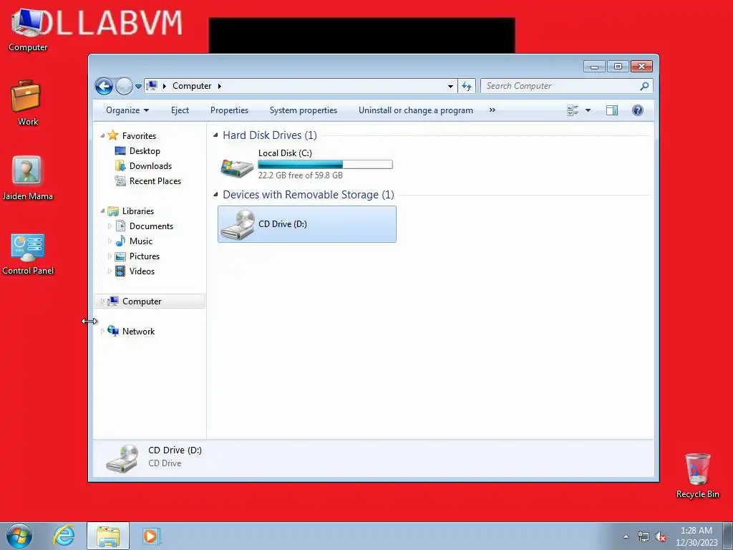Select Computer in navigation pane
This screenshot has width=733, height=550.
point(142,301)
